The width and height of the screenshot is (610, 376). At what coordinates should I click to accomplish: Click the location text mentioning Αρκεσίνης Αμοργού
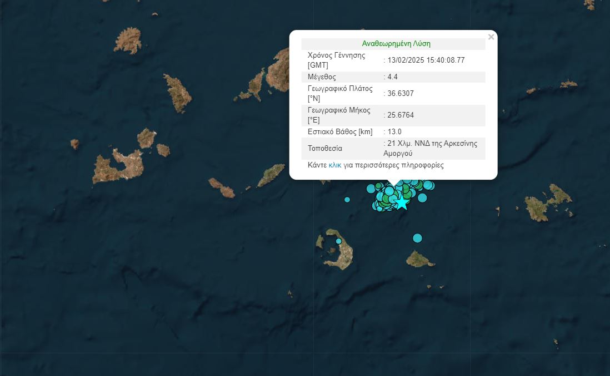432,149
